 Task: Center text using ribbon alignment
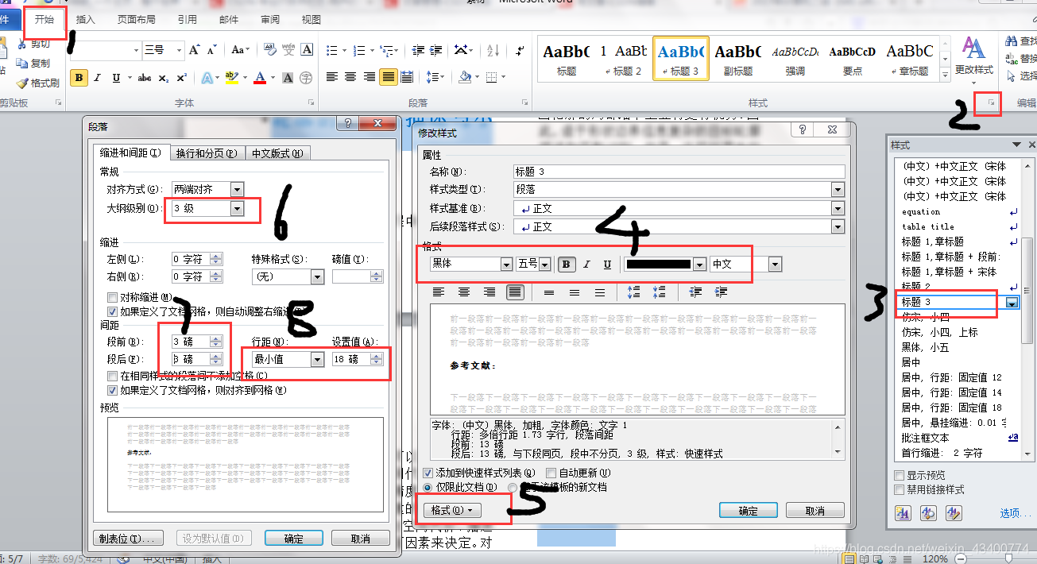click(x=350, y=78)
